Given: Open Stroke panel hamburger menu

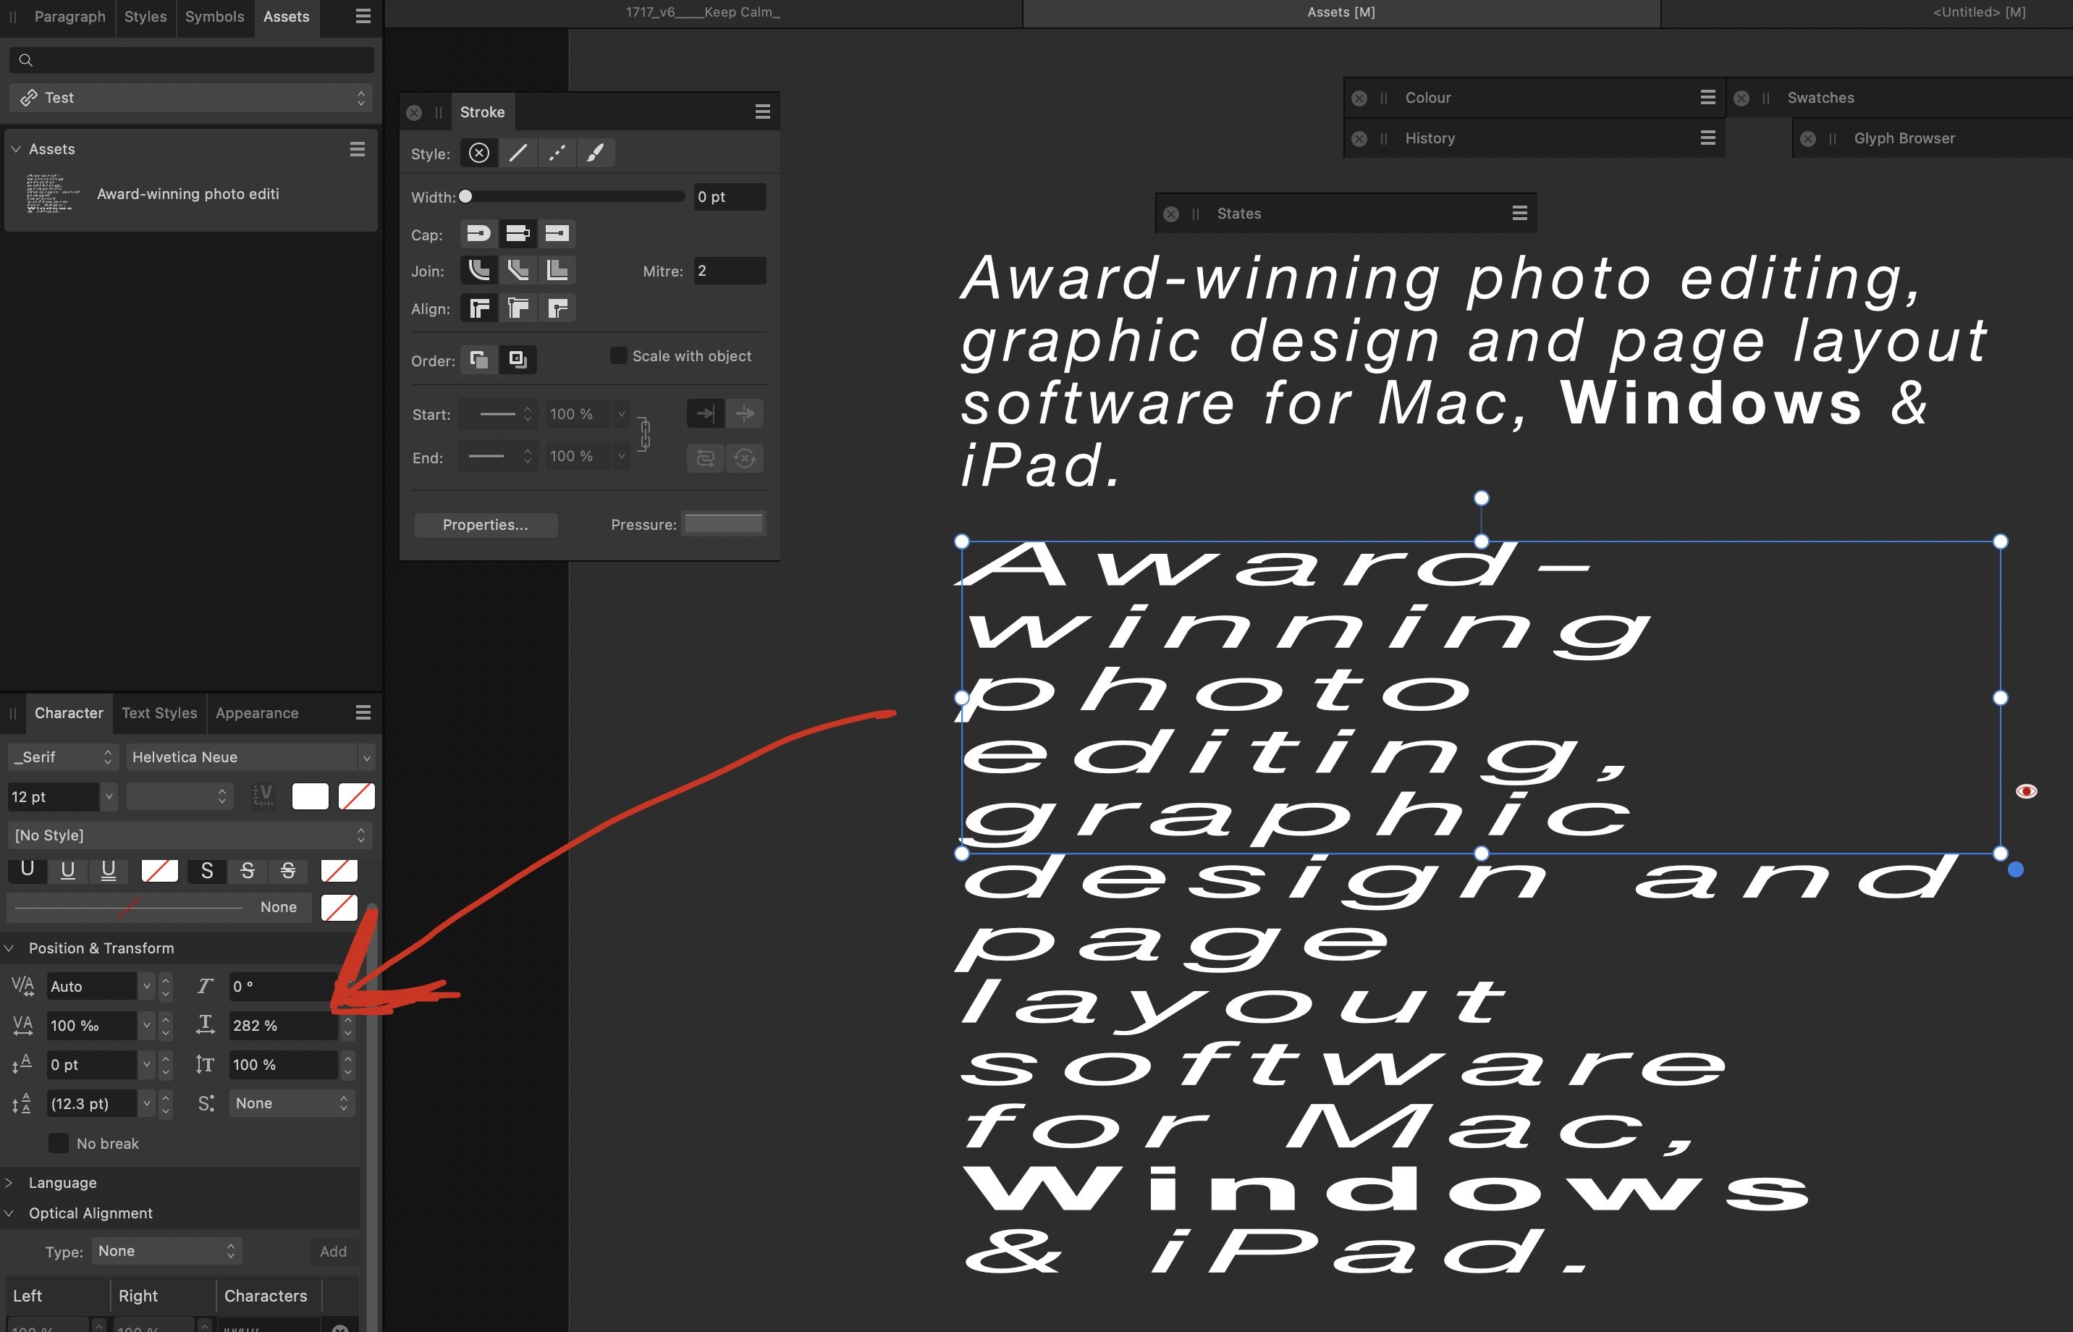Looking at the screenshot, I should tap(763, 111).
